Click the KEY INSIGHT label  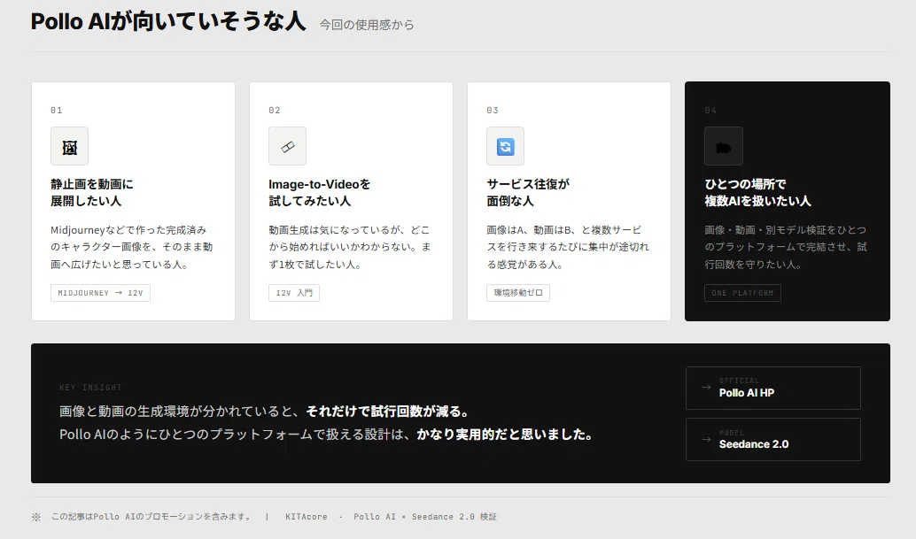click(90, 388)
